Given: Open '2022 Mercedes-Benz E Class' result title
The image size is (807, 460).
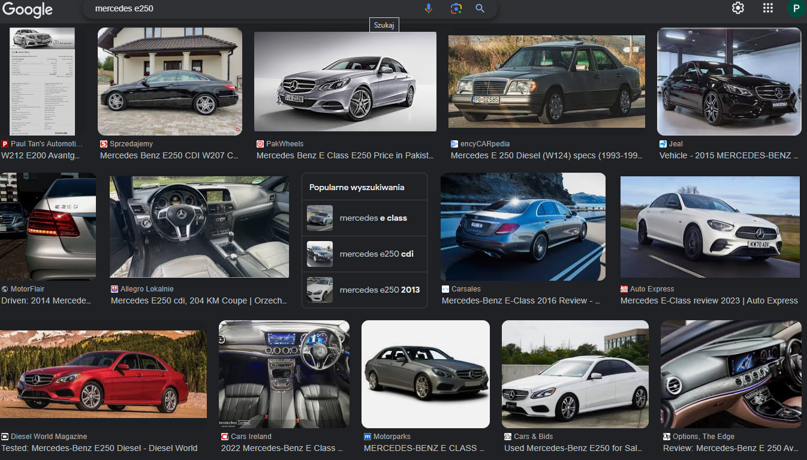Looking at the screenshot, I should tap(282, 448).
